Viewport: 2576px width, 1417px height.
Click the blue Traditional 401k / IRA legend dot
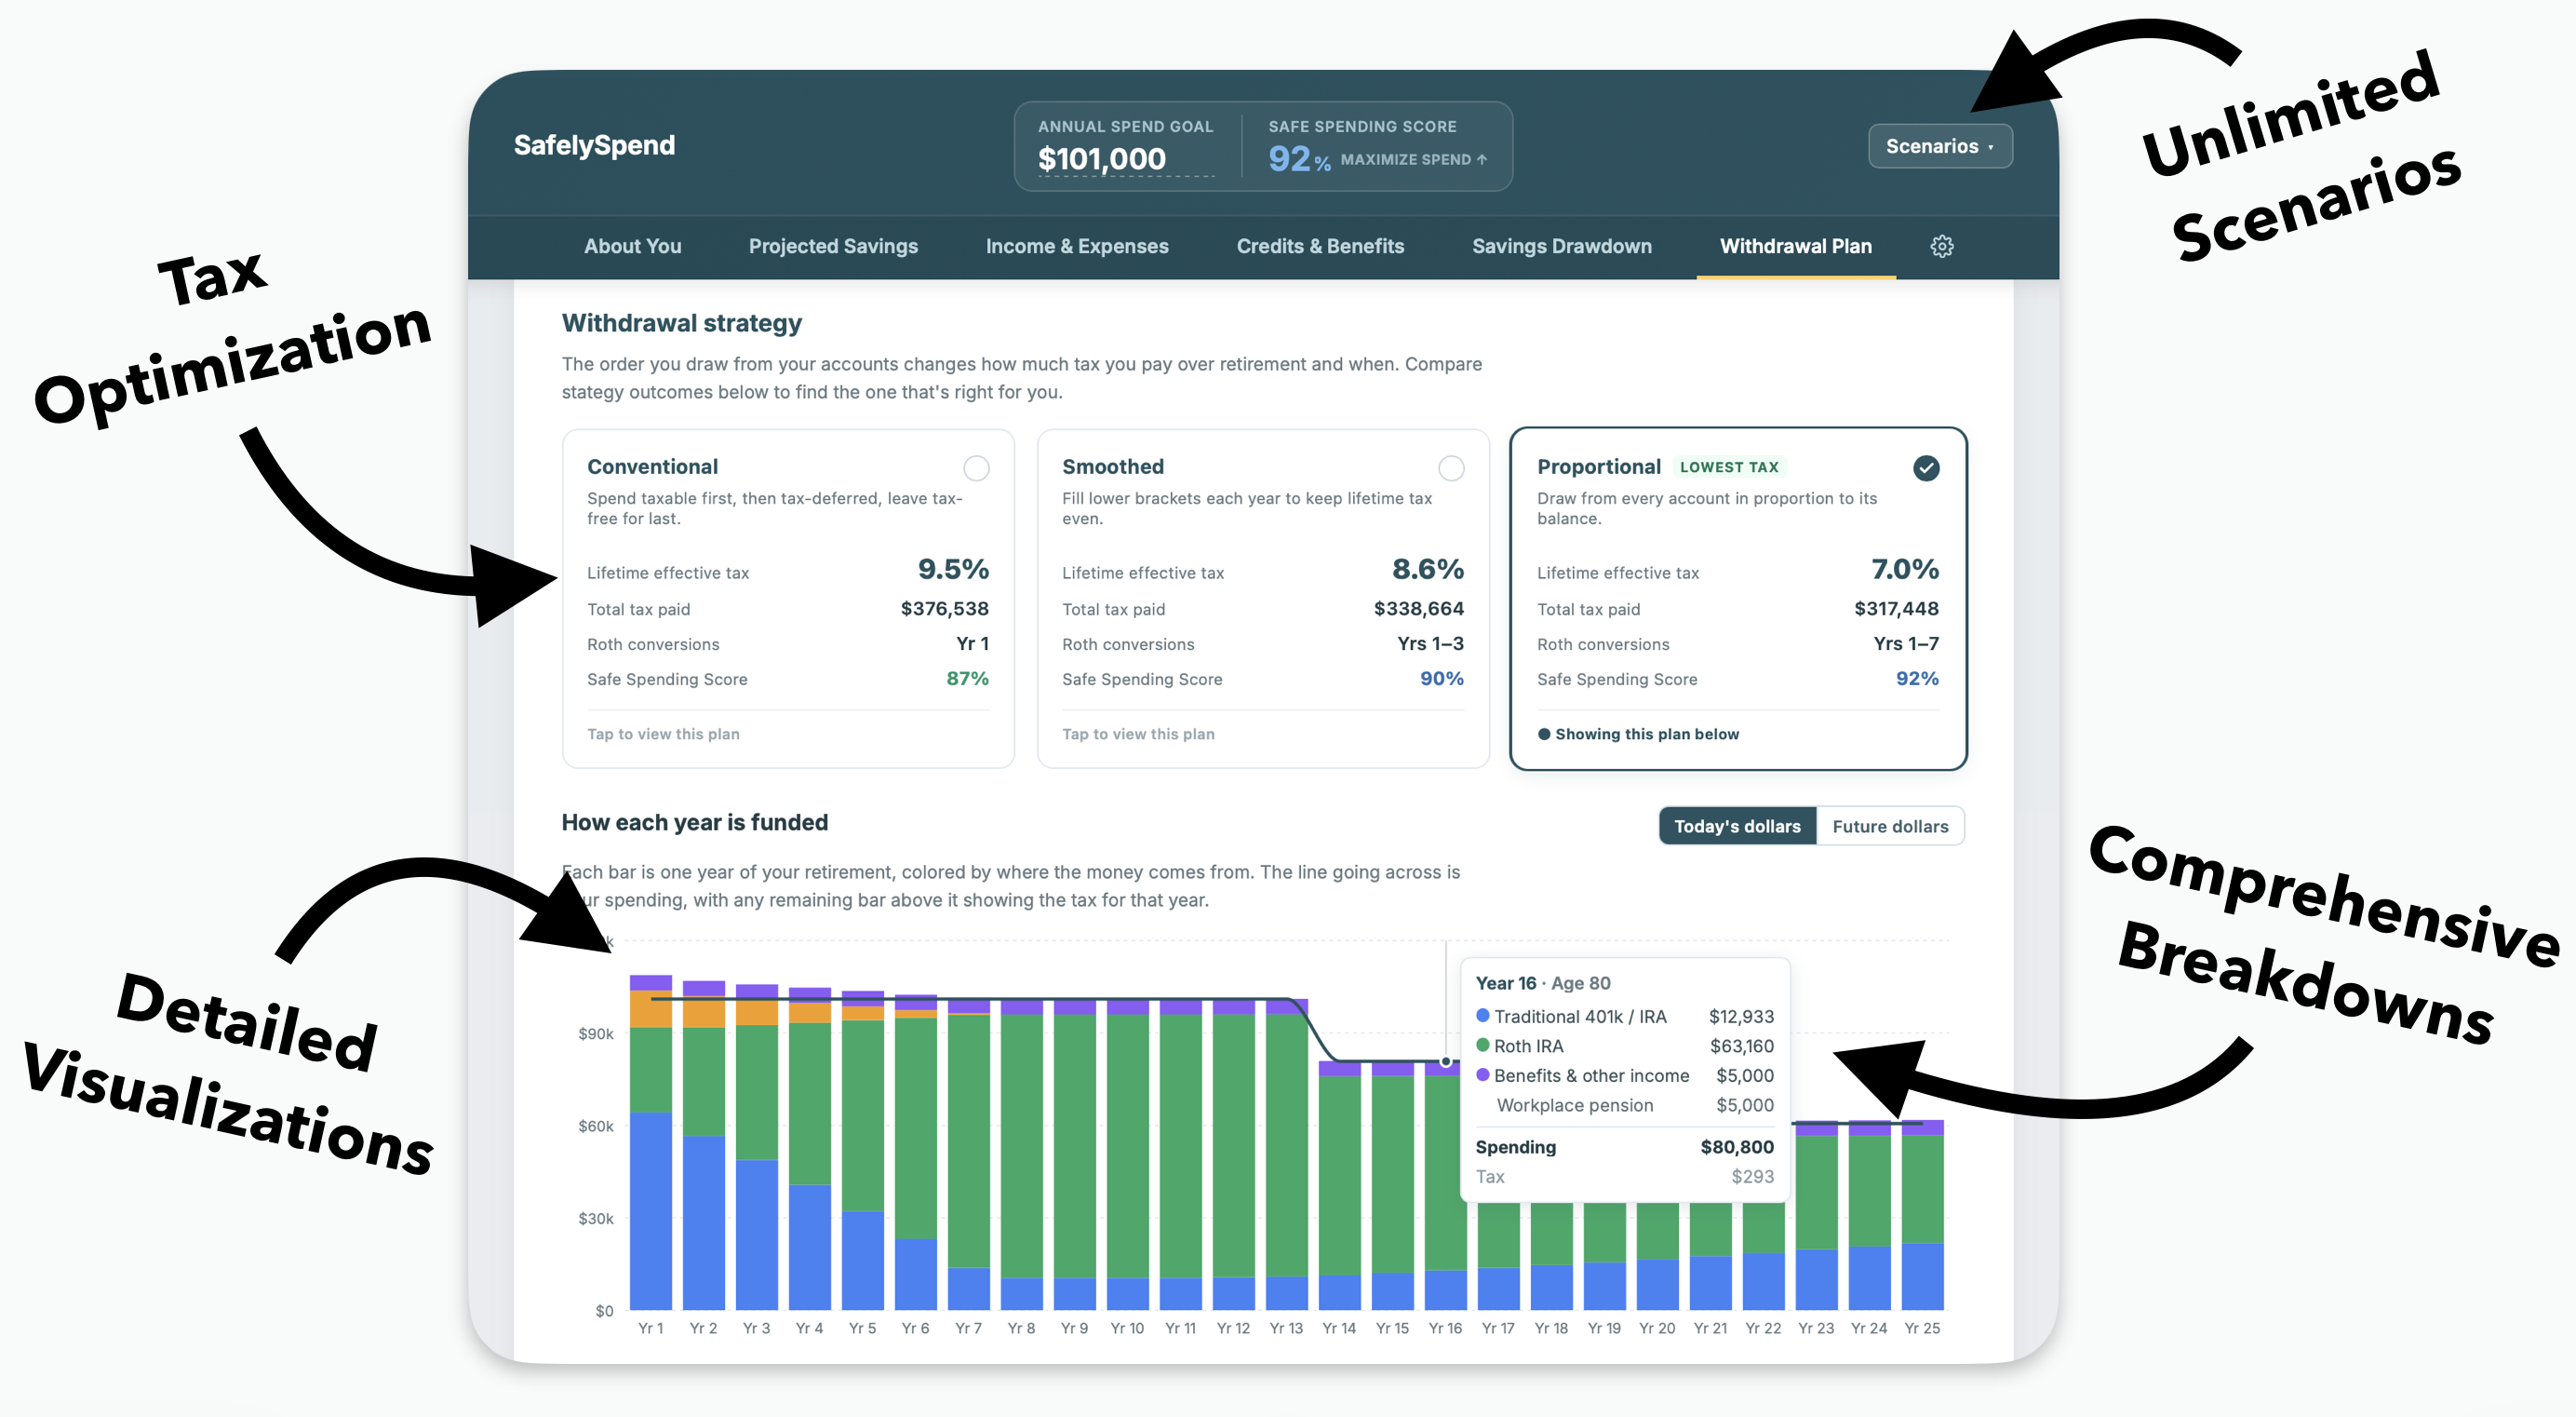1483,1016
